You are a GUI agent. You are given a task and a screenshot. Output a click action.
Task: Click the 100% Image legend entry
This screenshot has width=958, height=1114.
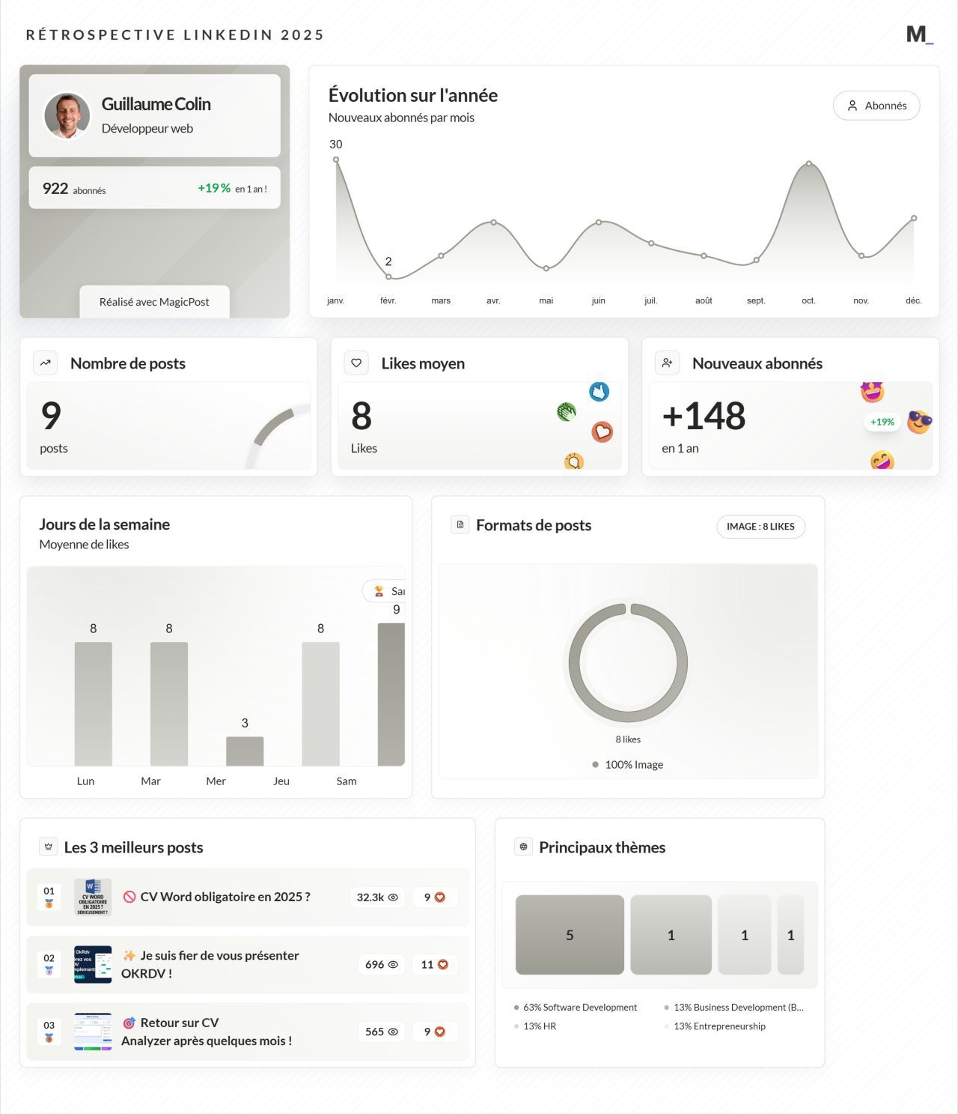tap(627, 765)
